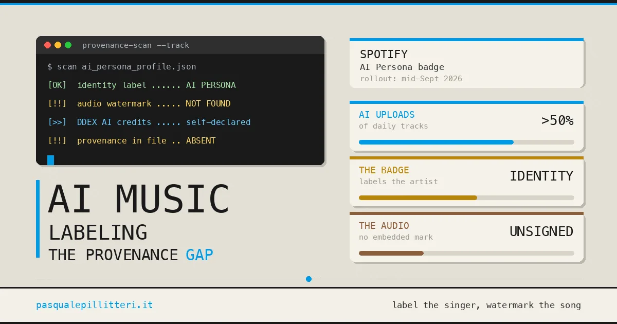Viewport: 617px width, 324px height.
Task: Click the 'AI PERSONA' result value
Action: [211, 85]
